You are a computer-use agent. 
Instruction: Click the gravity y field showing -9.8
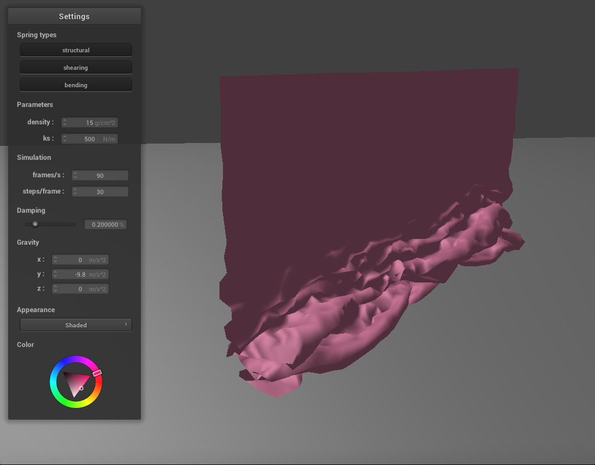click(x=80, y=274)
